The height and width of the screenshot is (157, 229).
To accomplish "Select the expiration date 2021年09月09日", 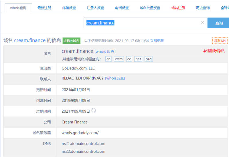I will tap(76, 111).
